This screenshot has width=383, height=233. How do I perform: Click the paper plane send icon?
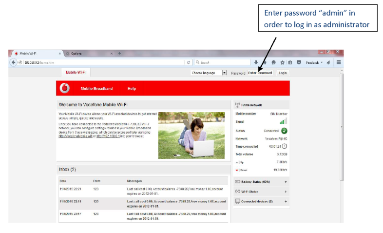(328, 62)
